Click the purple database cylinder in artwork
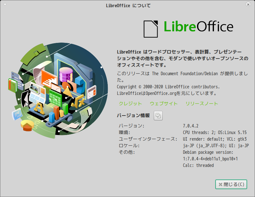This screenshot has height=197, width=255. 66,75
